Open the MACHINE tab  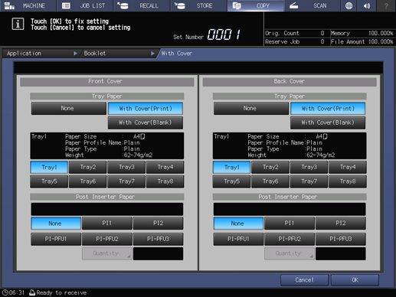pyautogui.click(x=28, y=5)
